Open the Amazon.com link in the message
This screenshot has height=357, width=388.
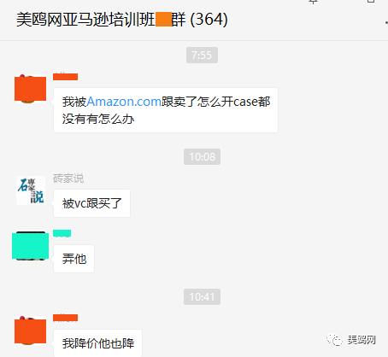124,102
